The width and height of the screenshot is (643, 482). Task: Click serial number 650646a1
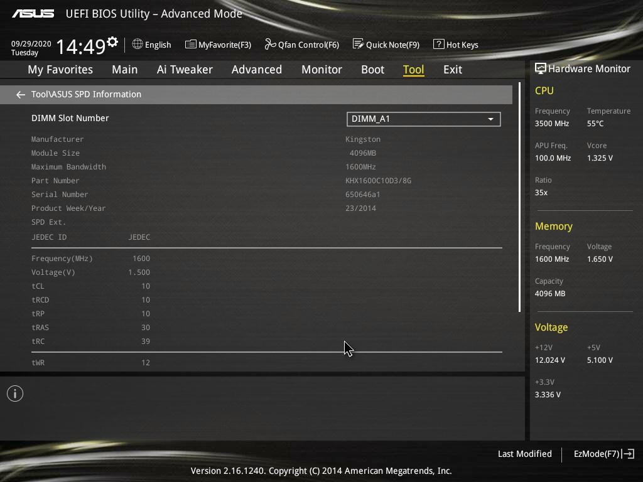[362, 195]
